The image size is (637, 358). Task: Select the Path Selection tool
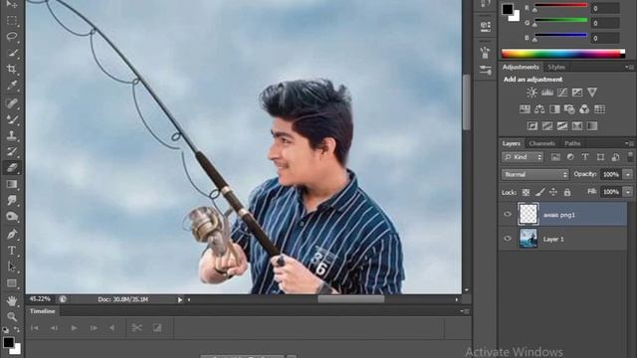tap(12, 267)
